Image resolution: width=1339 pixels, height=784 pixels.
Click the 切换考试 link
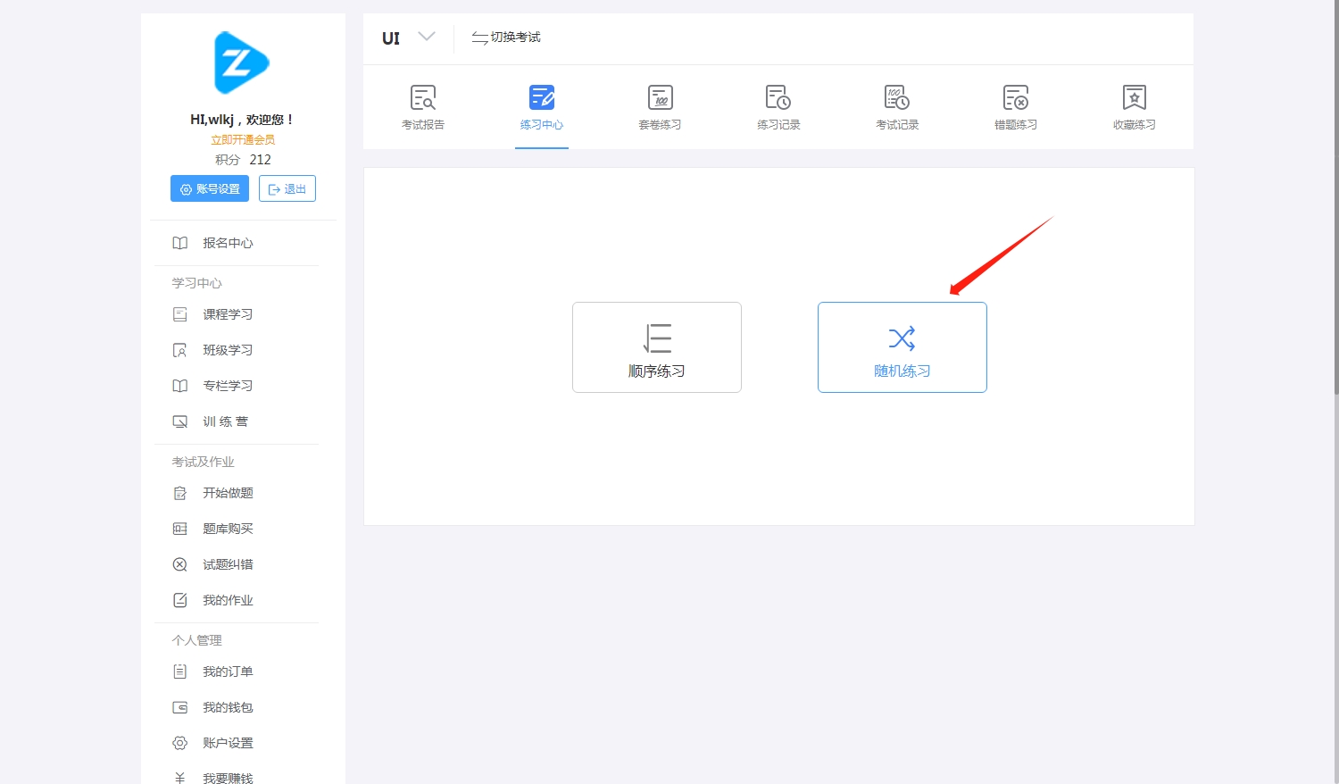coord(506,37)
